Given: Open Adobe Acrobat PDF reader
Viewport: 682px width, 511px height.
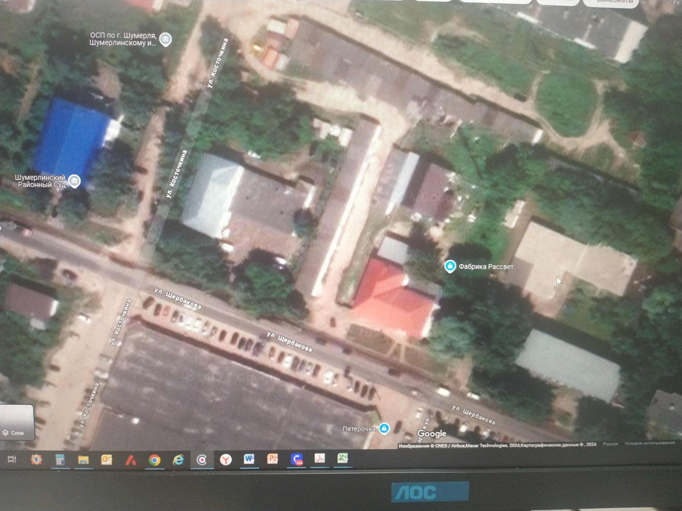Looking at the screenshot, I should click(x=319, y=458).
